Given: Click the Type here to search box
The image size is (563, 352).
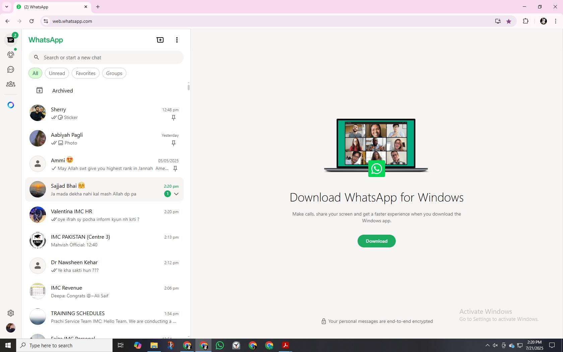Looking at the screenshot, I should click(64, 345).
